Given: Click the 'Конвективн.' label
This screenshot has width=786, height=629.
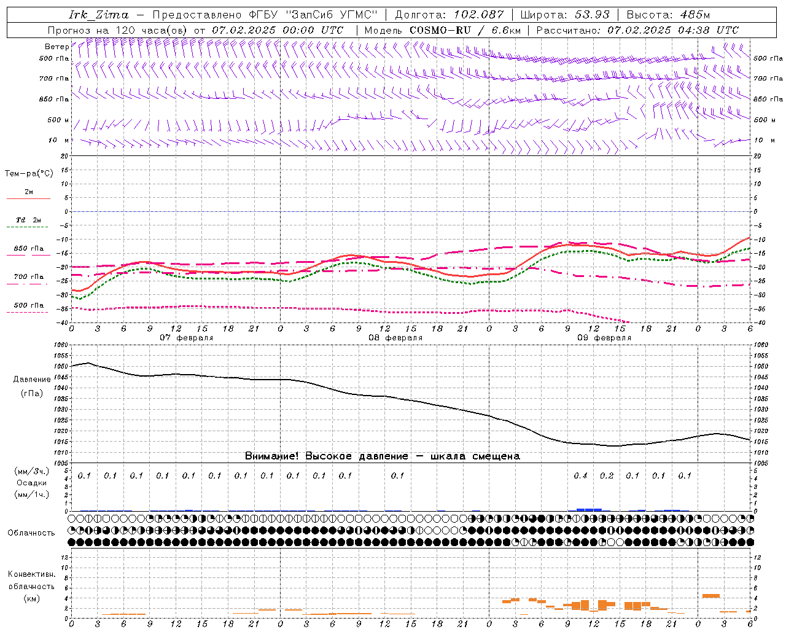Looking at the screenshot, I should pyautogui.click(x=32, y=574).
